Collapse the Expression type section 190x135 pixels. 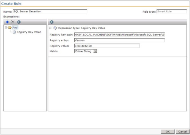[x=50, y=28]
